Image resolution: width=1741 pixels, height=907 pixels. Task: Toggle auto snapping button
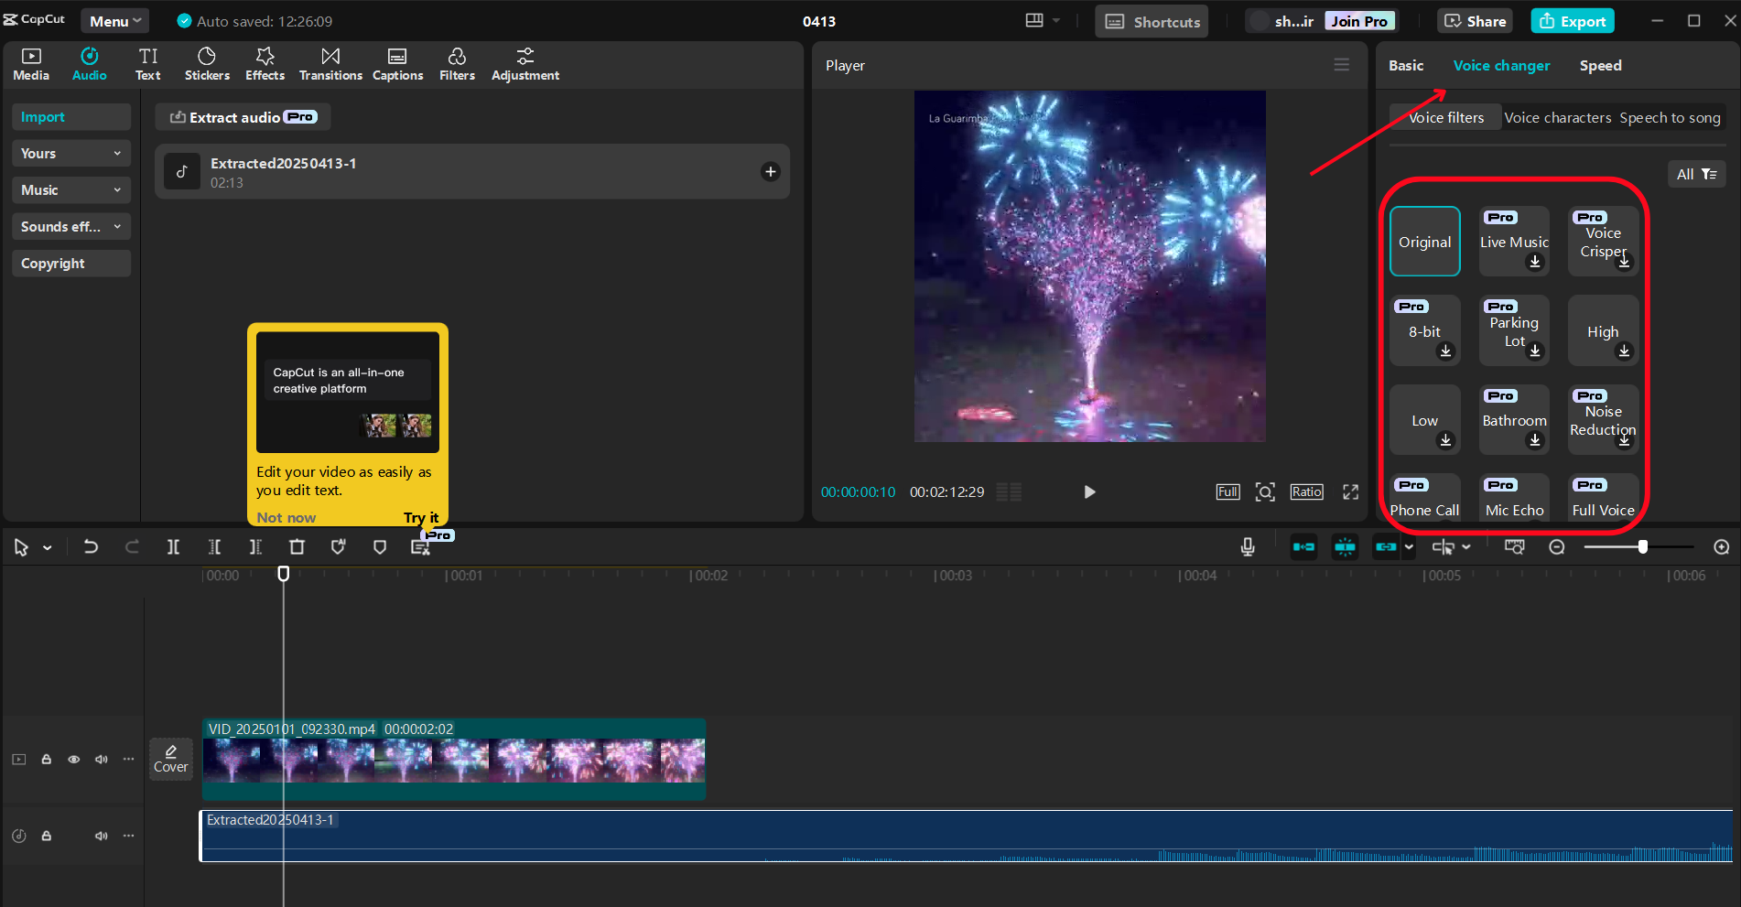pos(1345,546)
